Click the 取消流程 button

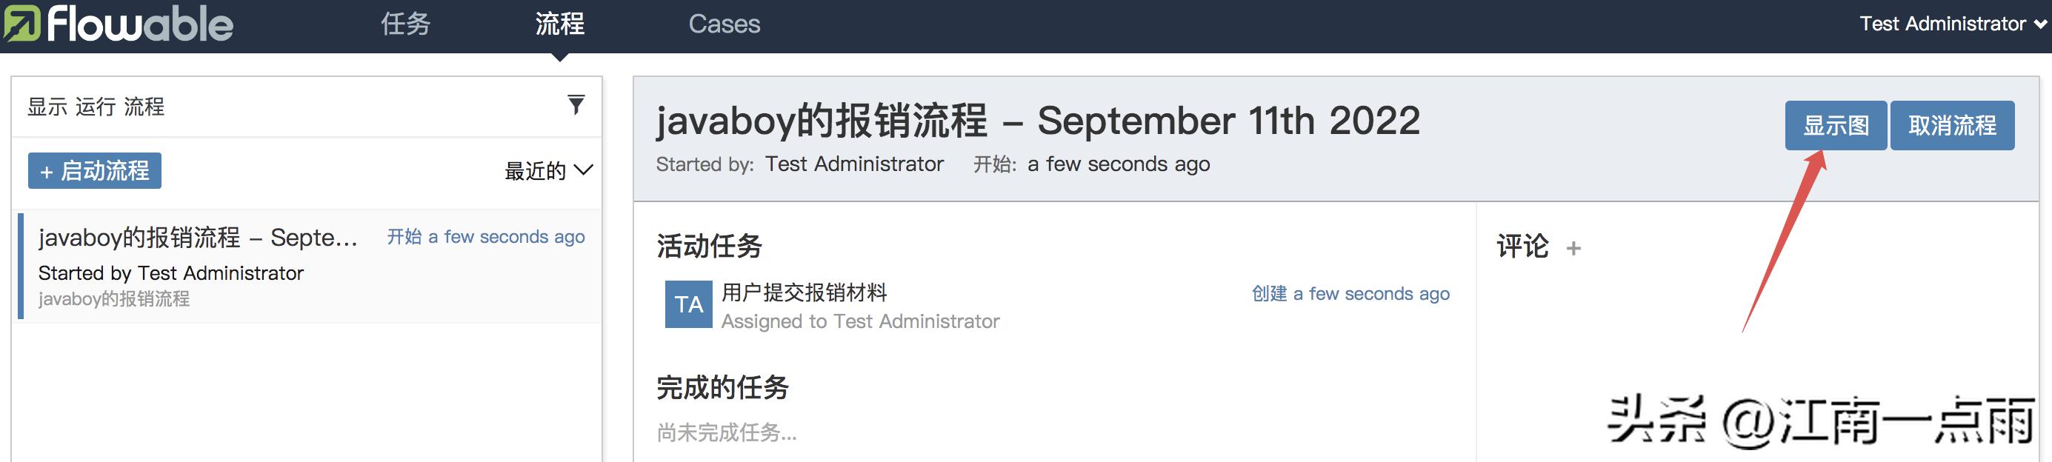tap(1952, 125)
